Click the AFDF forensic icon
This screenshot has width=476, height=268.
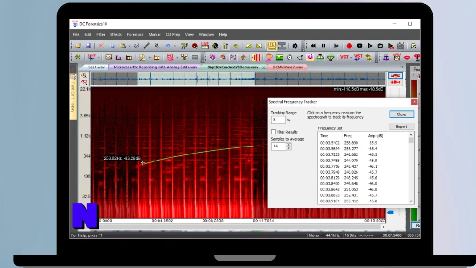(397, 57)
